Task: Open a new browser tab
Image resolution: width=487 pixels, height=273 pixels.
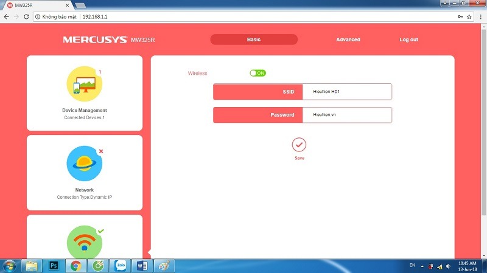Action: (x=80, y=5)
